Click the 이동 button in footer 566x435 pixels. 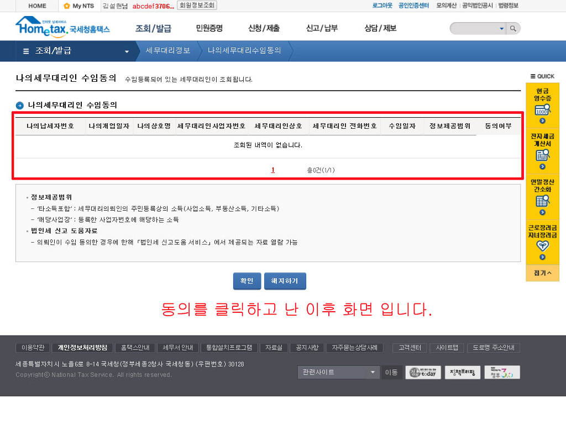click(391, 372)
